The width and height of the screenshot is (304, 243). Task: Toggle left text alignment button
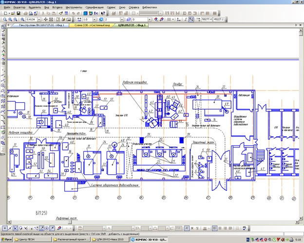[215, 228]
